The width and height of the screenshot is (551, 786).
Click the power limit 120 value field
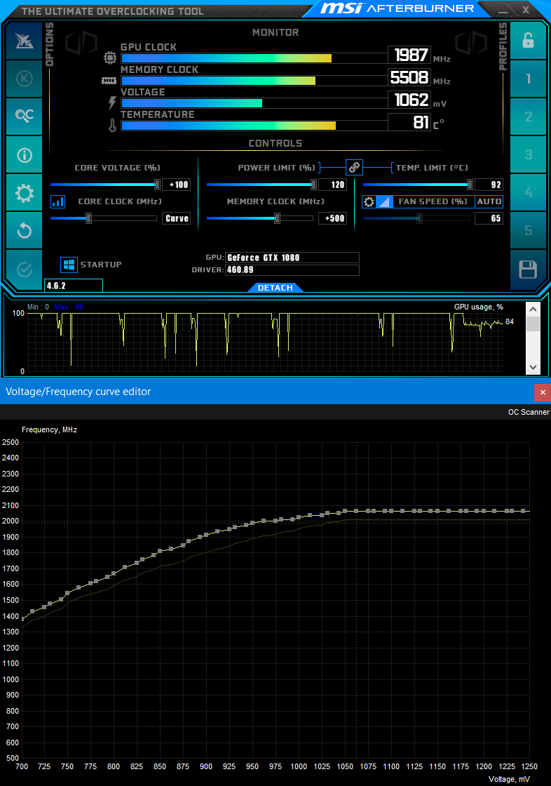pos(332,185)
